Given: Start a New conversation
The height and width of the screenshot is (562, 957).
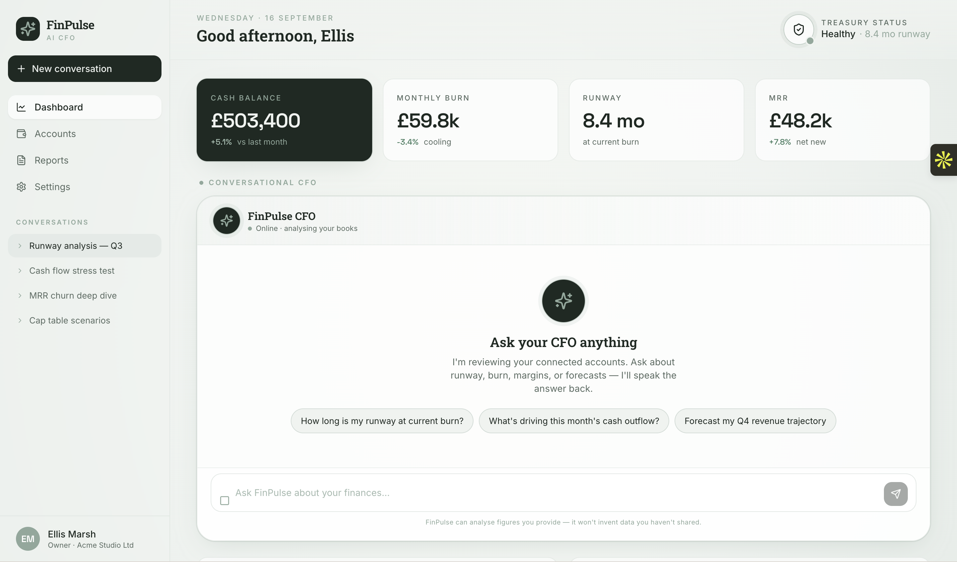Looking at the screenshot, I should click(x=85, y=69).
